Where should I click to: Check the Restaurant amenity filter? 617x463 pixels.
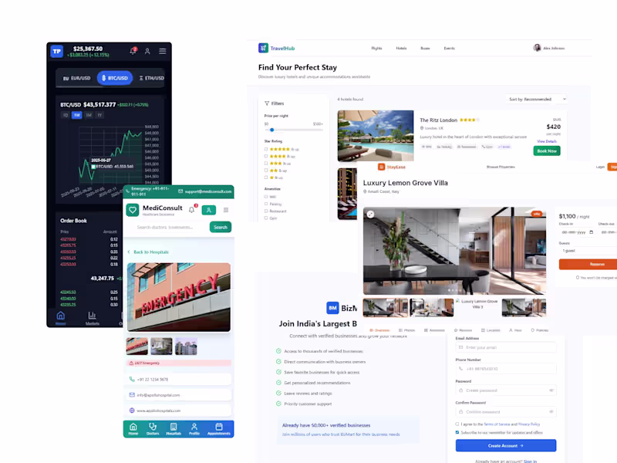click(x=266, y=211)
